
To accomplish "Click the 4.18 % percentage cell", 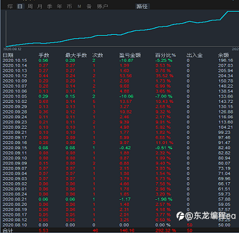I will tap(163, 210).
